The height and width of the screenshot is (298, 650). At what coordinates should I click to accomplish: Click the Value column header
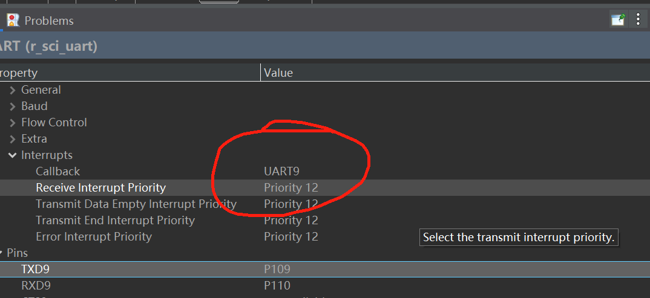point(278,73)
